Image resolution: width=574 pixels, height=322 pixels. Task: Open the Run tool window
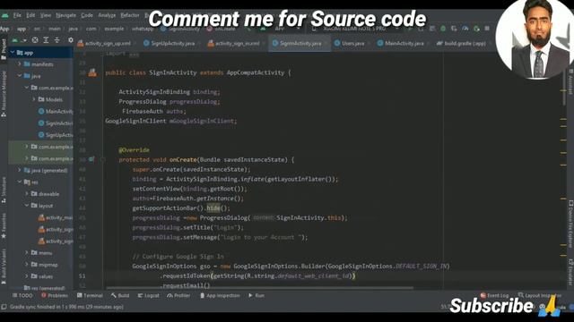[x=257, y=295]
